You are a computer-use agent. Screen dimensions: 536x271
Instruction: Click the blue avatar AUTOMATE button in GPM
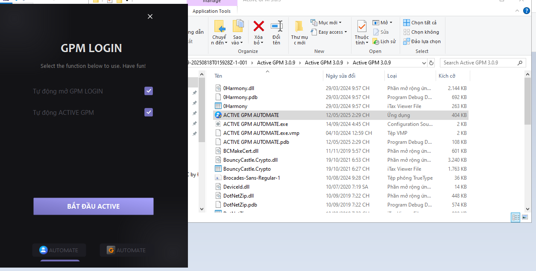59,250
